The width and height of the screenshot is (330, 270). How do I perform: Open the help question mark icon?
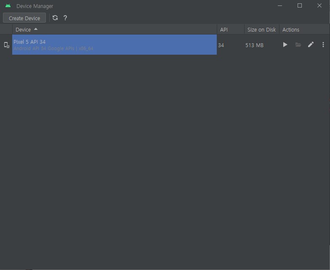coord(65,18)
